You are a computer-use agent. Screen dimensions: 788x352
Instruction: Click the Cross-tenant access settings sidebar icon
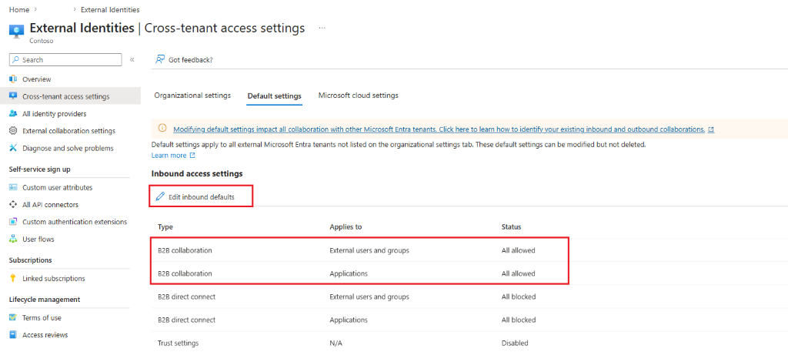coord(14,96)
